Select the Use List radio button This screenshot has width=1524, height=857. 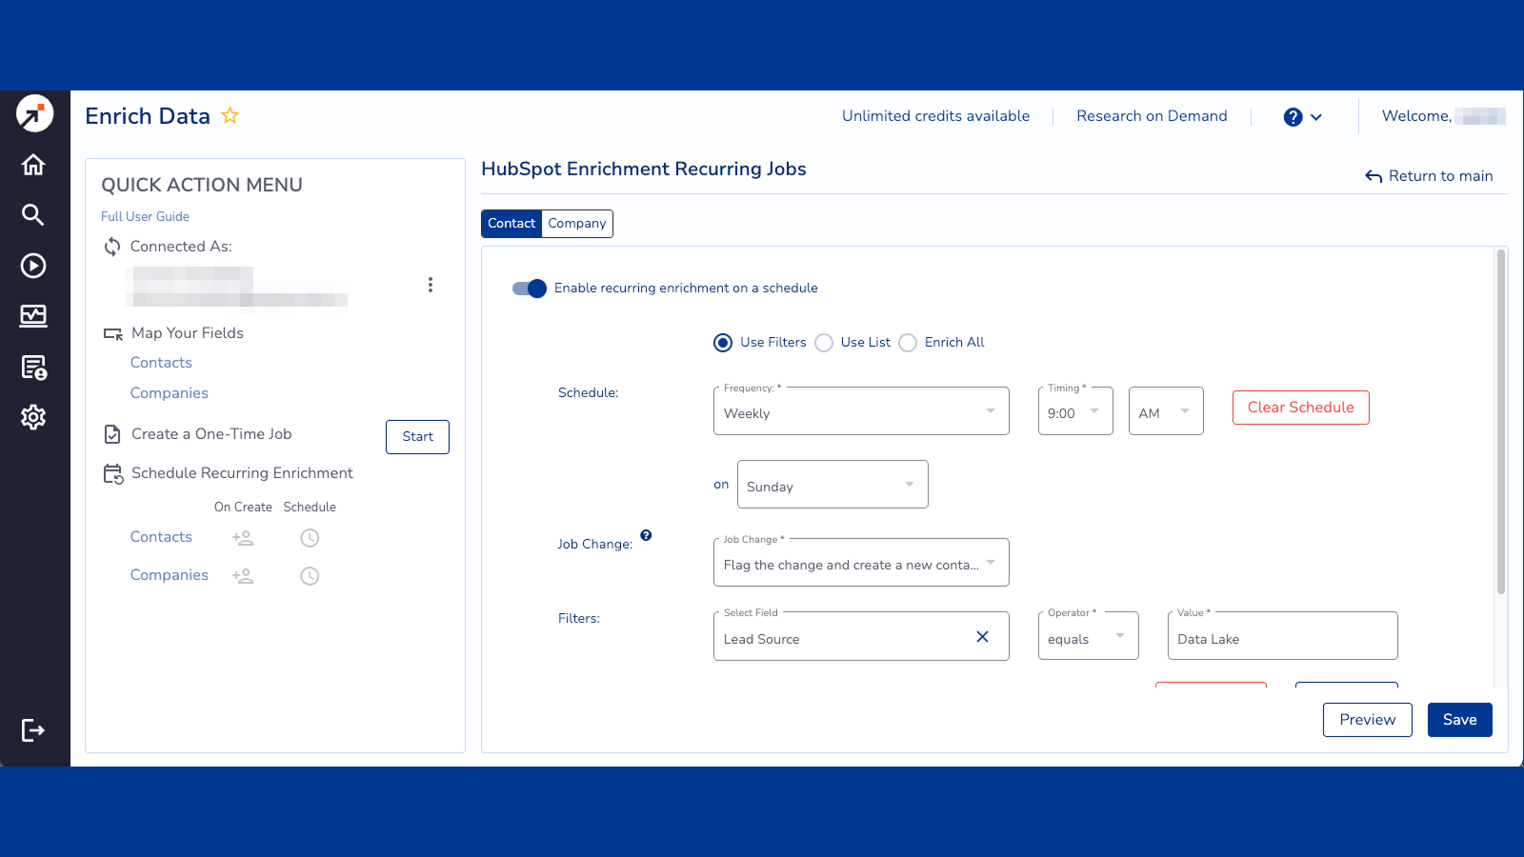pyautogui.click(x=825, y=343)
